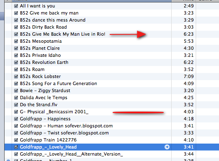Screen dimensions: 219x161
Task: Click the 3:44 time of Alternate_Version_ row
Action: coord(189,154)
